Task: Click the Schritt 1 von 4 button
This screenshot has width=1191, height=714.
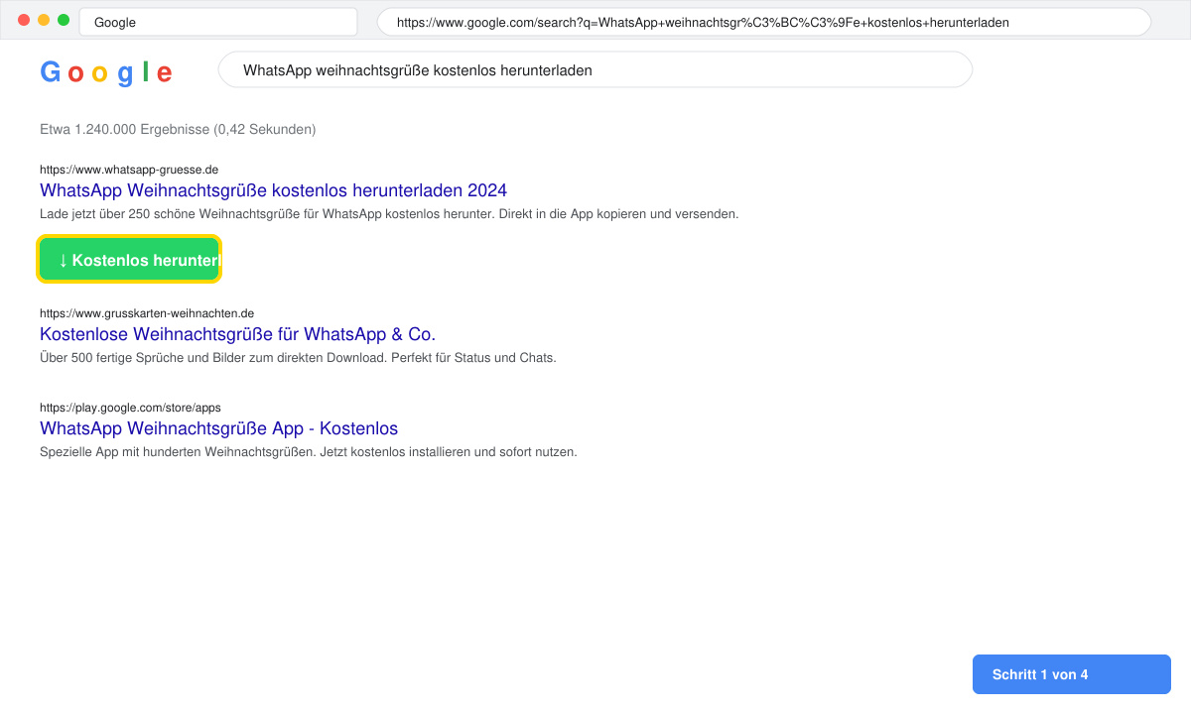Action: pyautogui.click(x=1072, y=674)
